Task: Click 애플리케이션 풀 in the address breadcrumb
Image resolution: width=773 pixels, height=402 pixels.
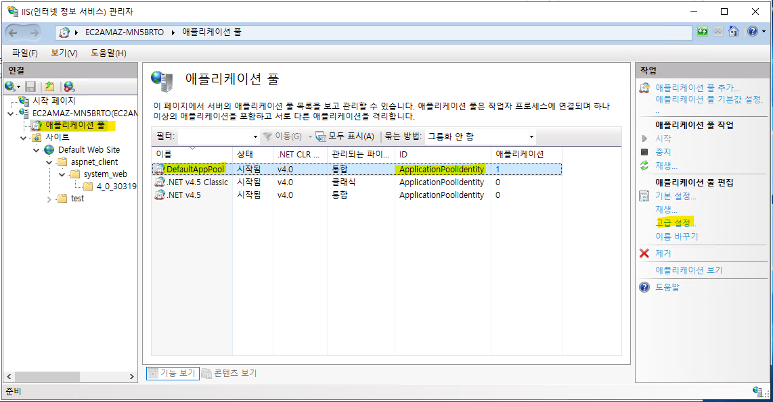Action: click(212, 32)
